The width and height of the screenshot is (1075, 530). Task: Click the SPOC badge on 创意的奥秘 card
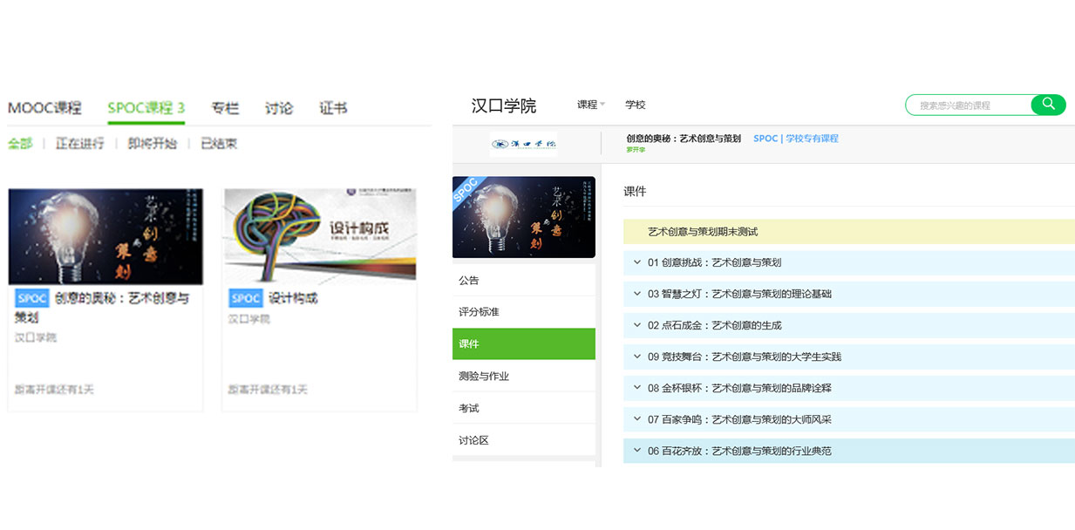click(32, 298)
